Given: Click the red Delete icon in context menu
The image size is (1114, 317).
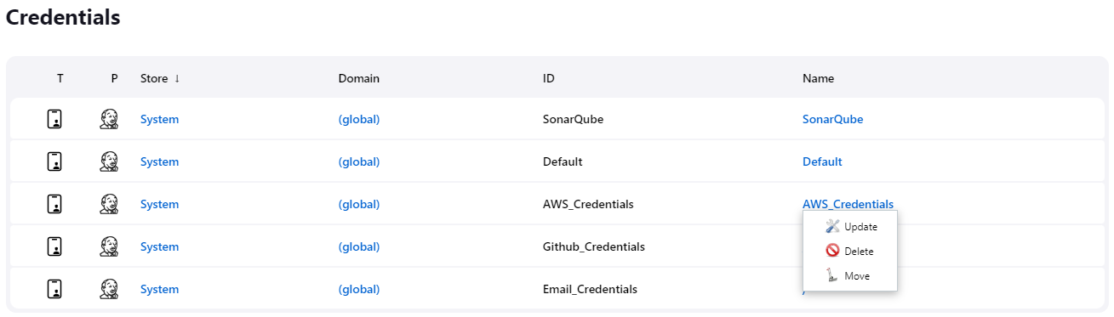Looking at the screenshot, I should 832,251.
